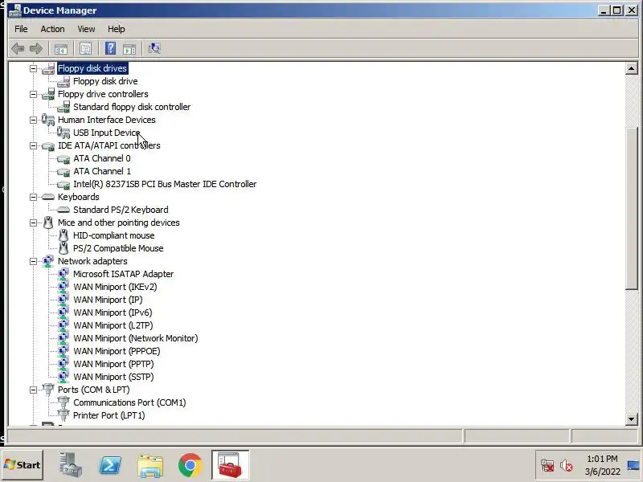Select WAN Miniport (PPTP)
The width and height of the screenshot is (643, 482).
click(x=113, y=364)
